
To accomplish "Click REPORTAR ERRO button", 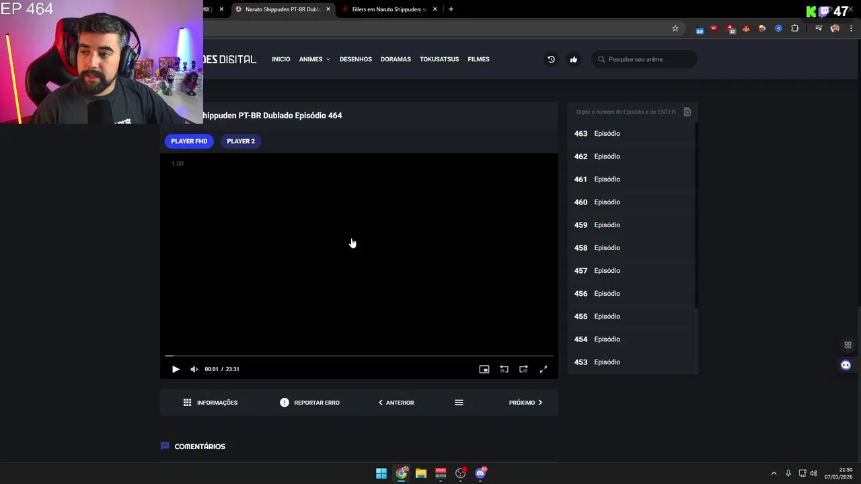I will tap(309, 403).
